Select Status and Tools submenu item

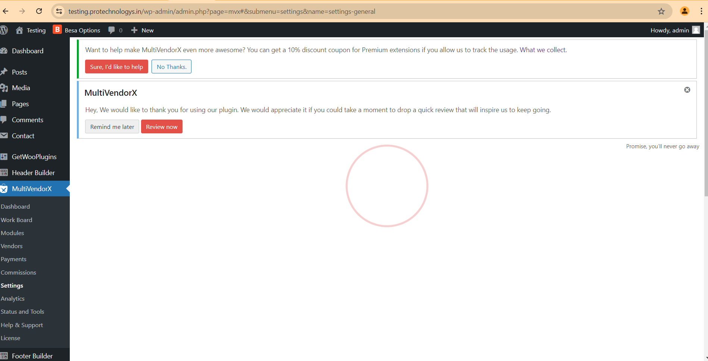pos(22,311)
